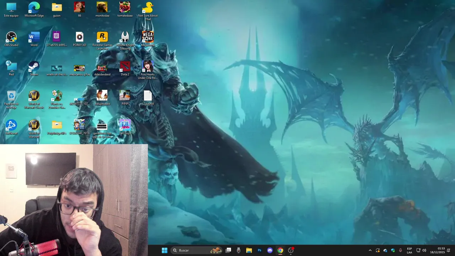The width and height of the screenshot is (455, 256).
Task: Select the 525362340_761 image file
Action: coord(79,127)
